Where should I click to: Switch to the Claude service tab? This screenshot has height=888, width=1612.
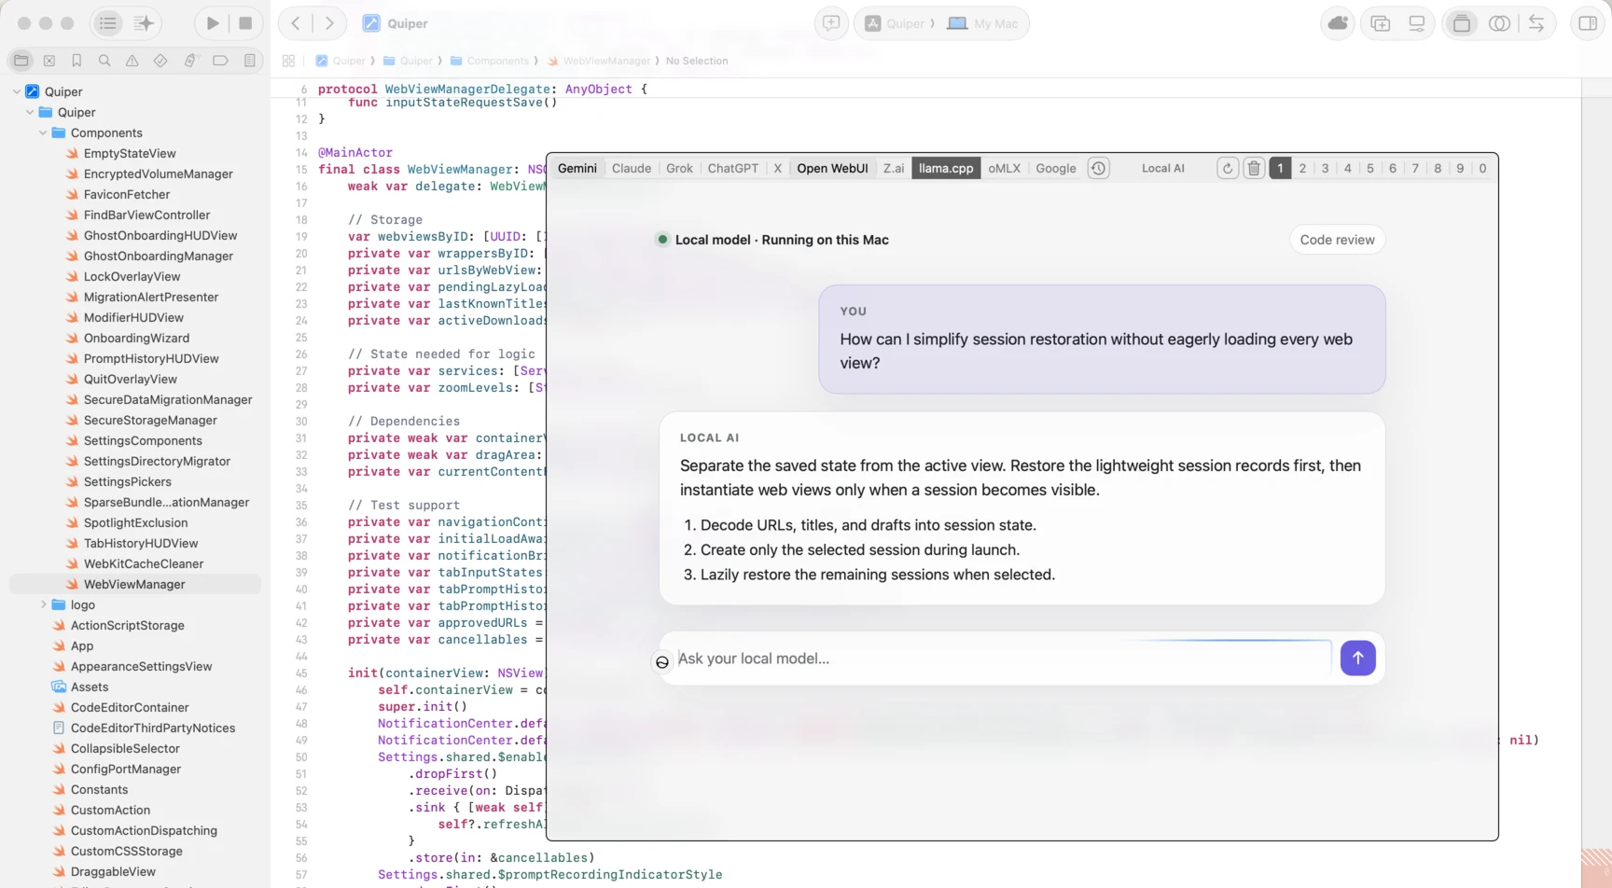(632, 169)
